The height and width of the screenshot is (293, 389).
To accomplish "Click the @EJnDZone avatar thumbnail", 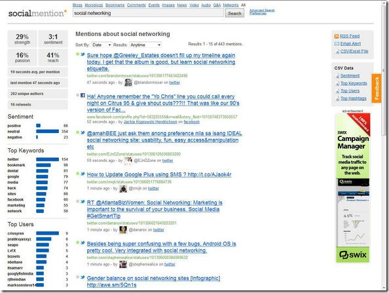I will pyautogui.click(x=128, y=161).
